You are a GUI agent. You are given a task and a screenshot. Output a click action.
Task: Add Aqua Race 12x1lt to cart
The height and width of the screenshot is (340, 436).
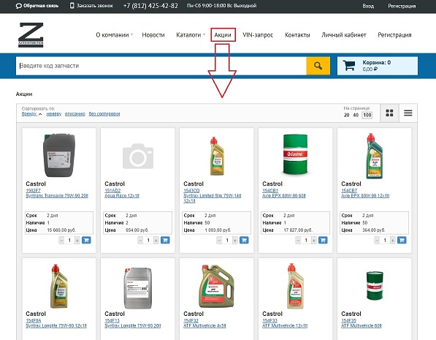tap(165, 240)
